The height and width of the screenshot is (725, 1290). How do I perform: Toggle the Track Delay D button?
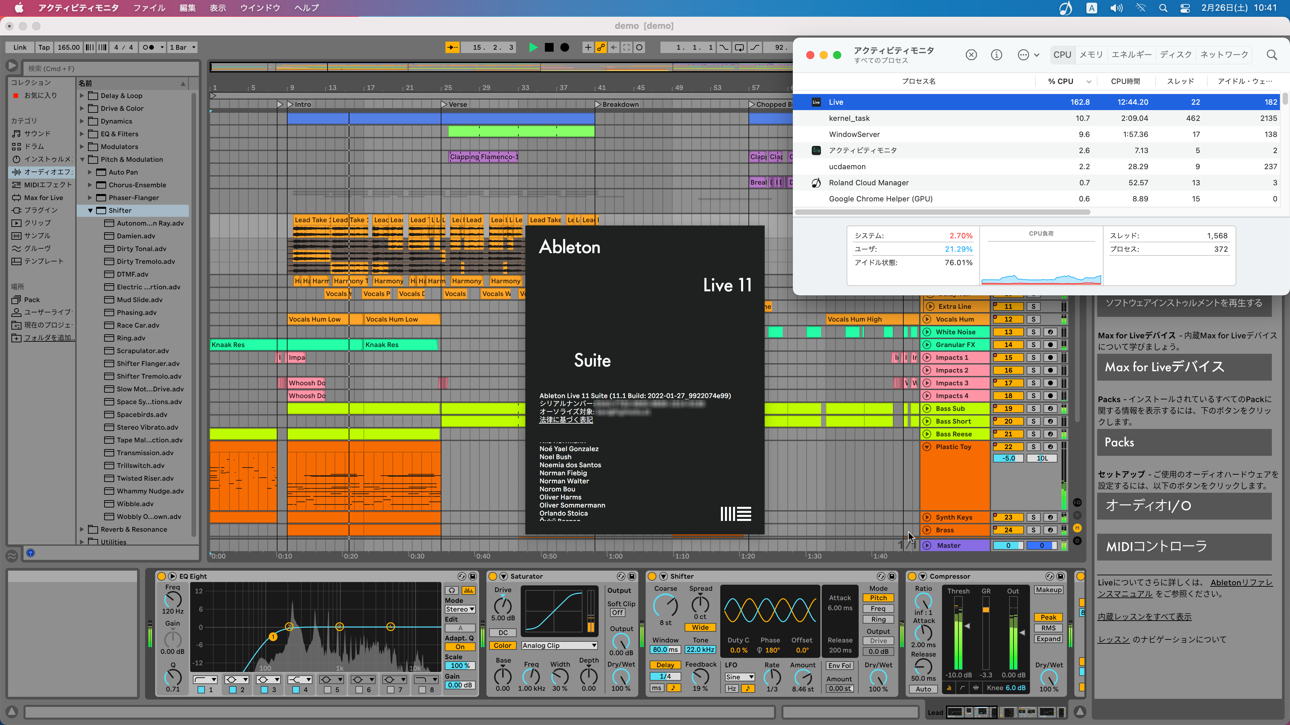coord(1078,541)
